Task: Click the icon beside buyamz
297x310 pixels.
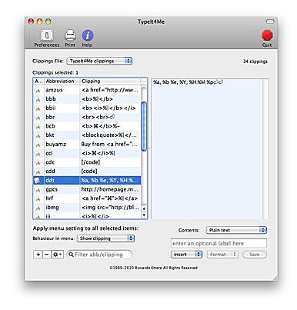Action: tap(38, 145)
